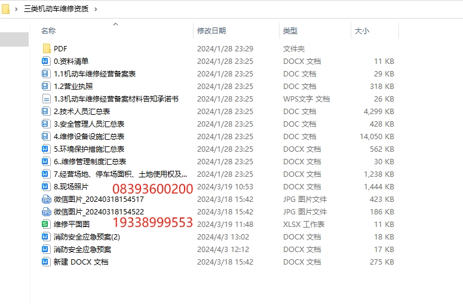Viewport: 463px width, 304px height.
Task: Open the PDF folder icon
Action: pos(47,49)
